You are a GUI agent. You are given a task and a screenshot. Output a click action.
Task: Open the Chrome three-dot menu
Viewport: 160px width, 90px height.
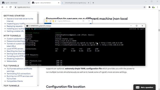157,7
